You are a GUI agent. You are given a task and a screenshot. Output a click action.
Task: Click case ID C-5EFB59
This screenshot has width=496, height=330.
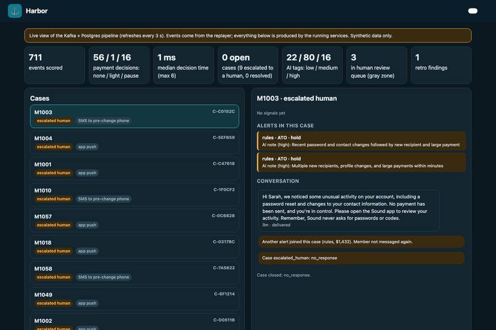[223, 138]
